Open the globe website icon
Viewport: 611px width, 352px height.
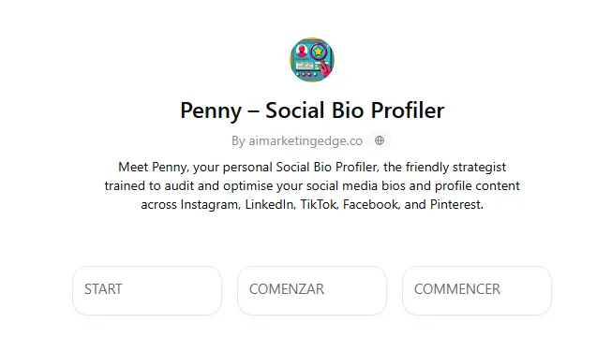pos(380,140)
